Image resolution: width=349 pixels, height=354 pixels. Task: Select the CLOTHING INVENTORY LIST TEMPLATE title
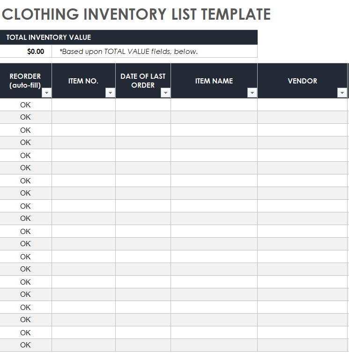(136, 14)
